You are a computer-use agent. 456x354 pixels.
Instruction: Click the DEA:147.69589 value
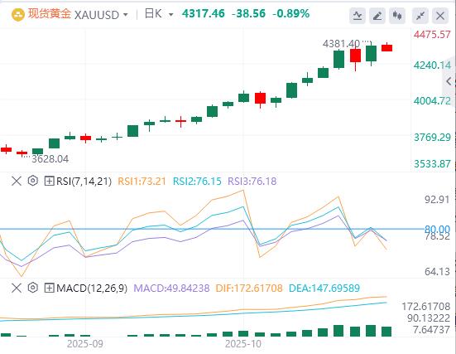pos(324,289)
